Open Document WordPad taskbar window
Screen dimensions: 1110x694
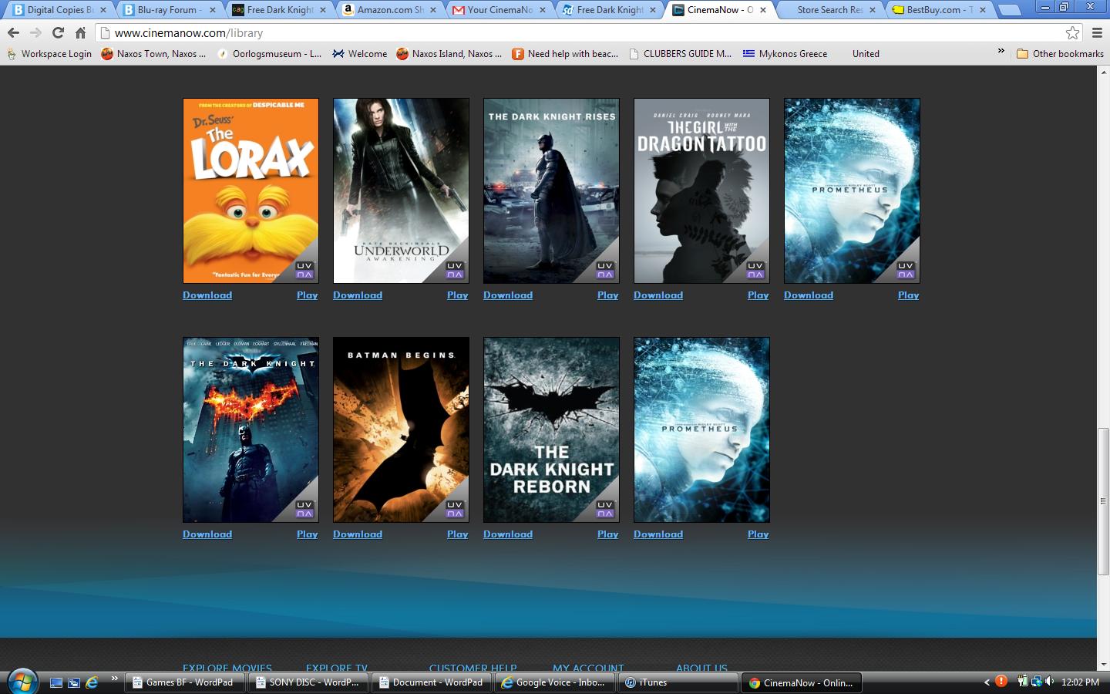point(431,682)
